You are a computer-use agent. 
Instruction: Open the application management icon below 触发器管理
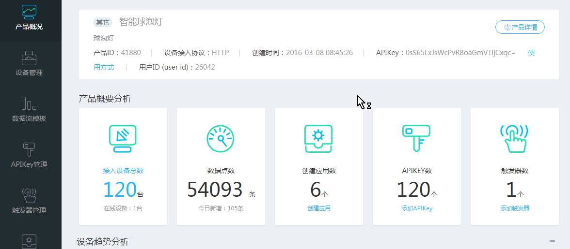(29, 241)
